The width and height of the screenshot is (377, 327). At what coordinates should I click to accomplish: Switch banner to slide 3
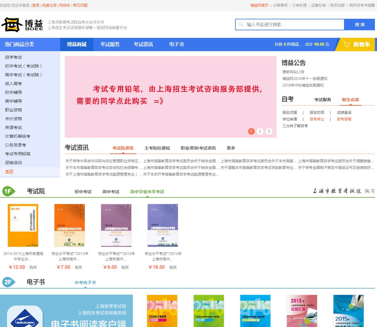coord(269,131)
